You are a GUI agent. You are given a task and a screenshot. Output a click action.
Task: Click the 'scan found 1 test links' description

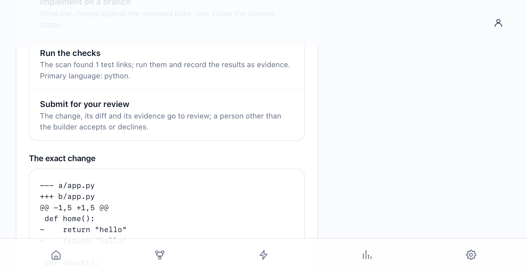[165, 65]
